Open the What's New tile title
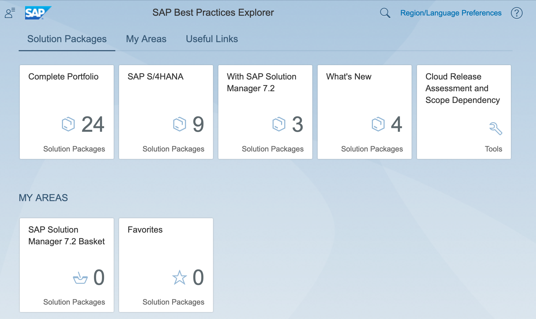 349,77
